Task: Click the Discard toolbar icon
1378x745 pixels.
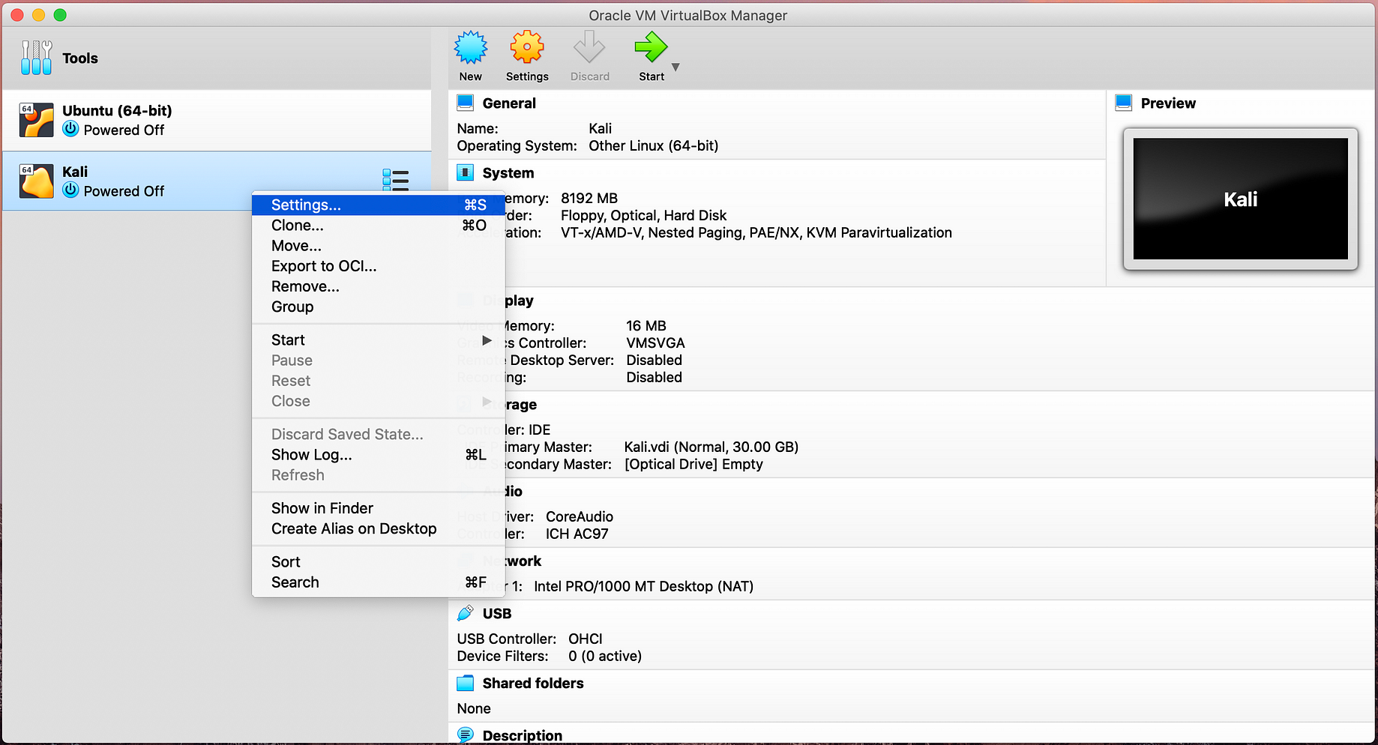Action: point(589,47)
